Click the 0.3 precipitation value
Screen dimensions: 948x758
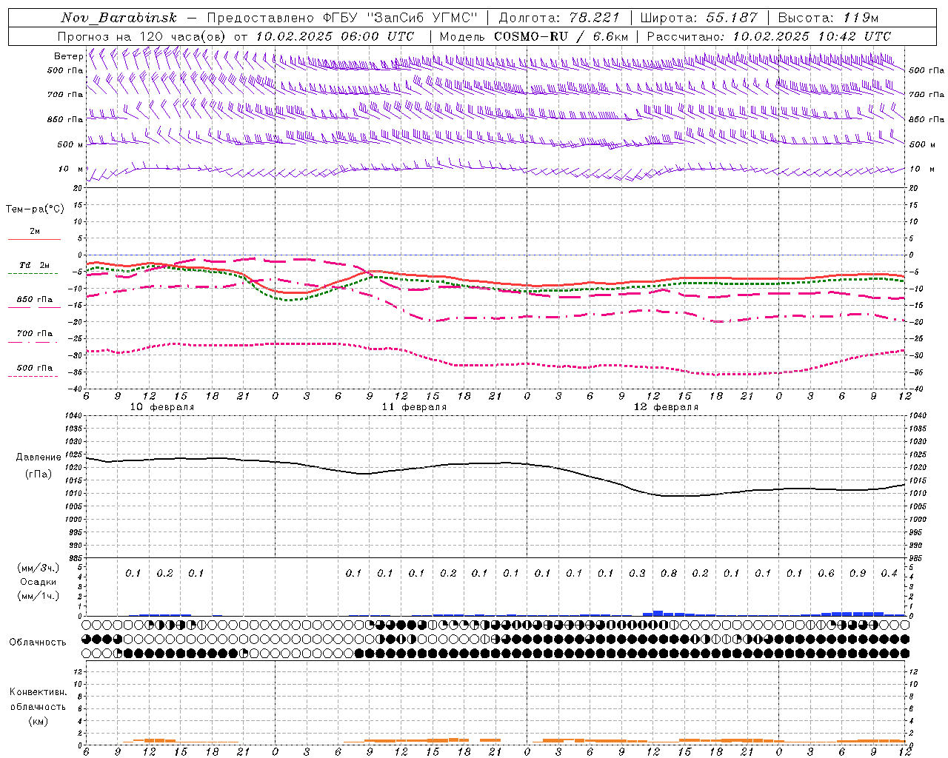637,573
